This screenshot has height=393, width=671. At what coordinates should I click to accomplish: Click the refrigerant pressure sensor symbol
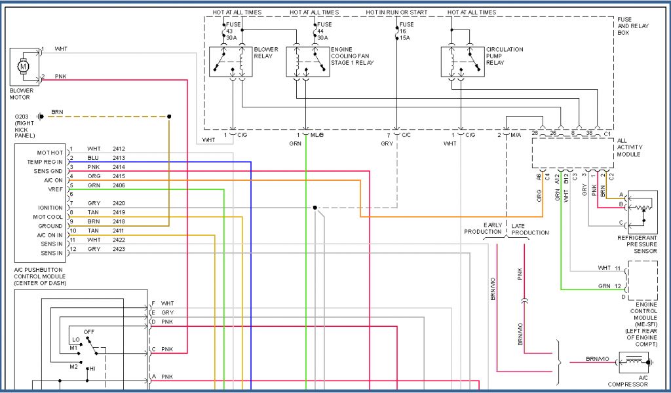pos(642,207)
